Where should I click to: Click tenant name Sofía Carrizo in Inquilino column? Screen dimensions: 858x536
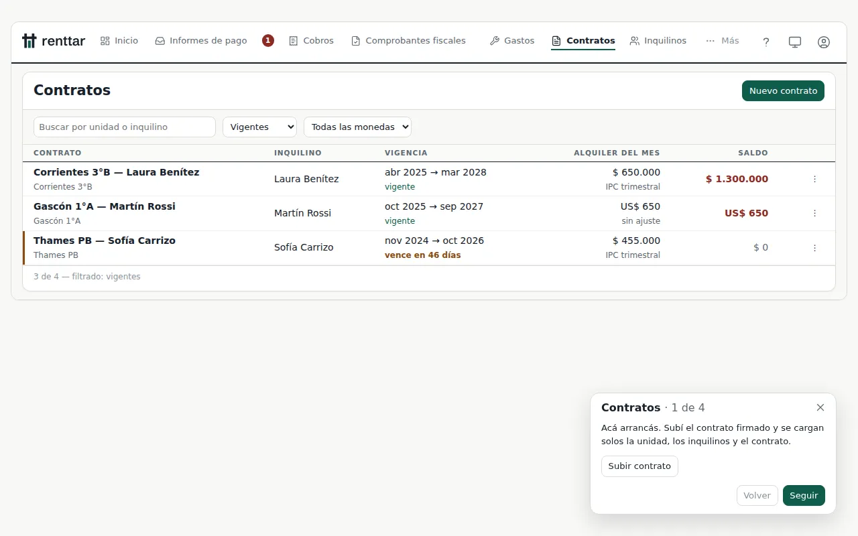304,247
